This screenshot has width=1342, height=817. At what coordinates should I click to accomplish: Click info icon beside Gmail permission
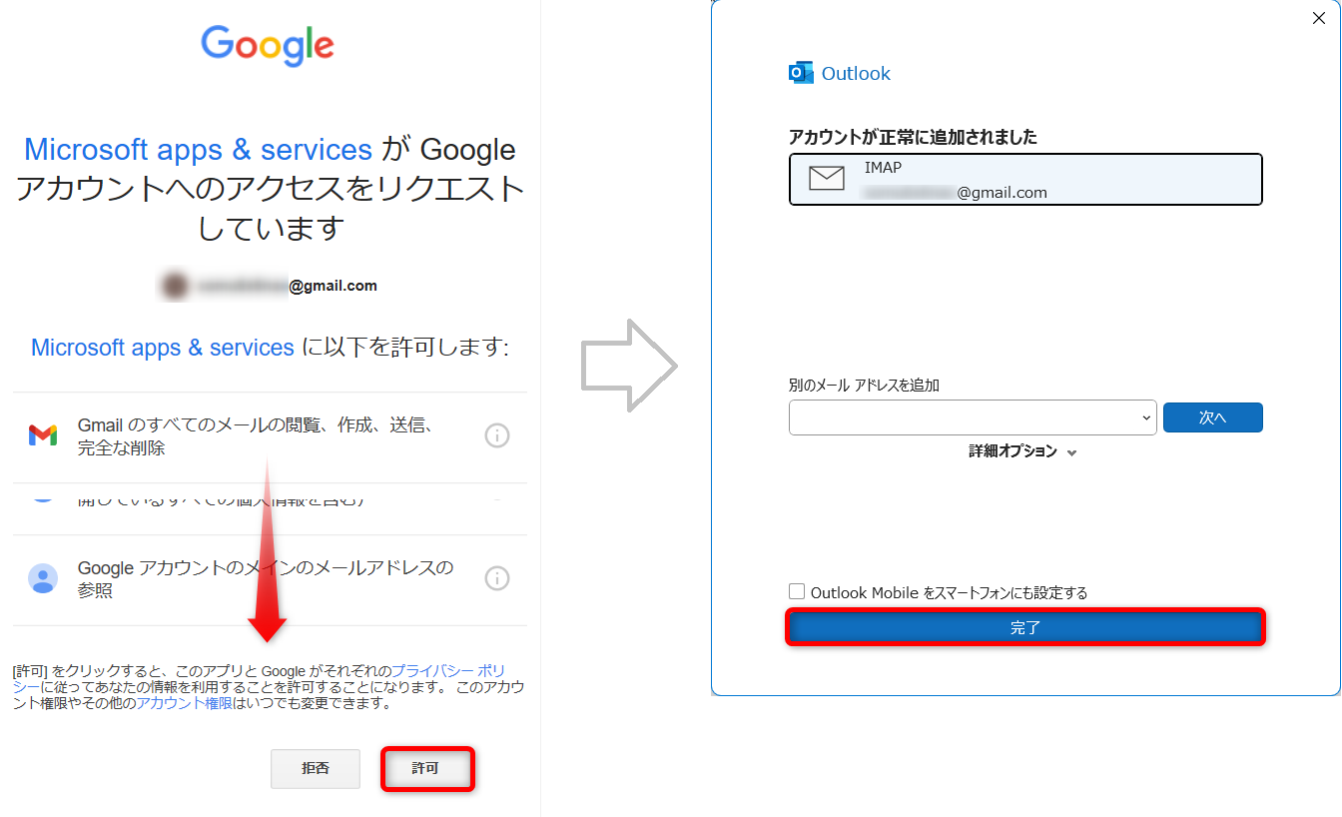496,435
